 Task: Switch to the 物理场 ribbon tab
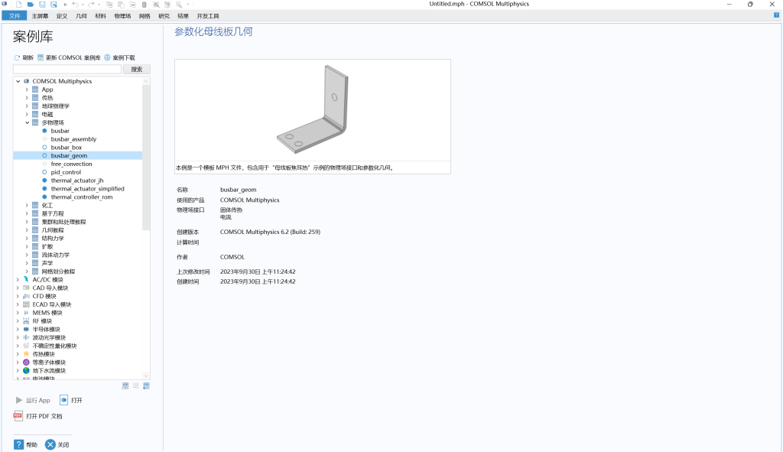pyautogui.click(x=122, y=15)
